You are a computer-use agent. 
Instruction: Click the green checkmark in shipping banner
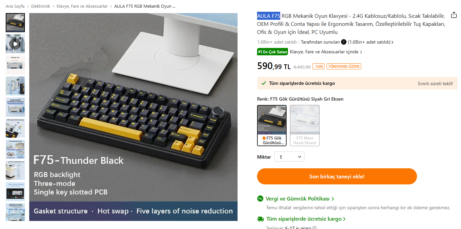(264, 83)
